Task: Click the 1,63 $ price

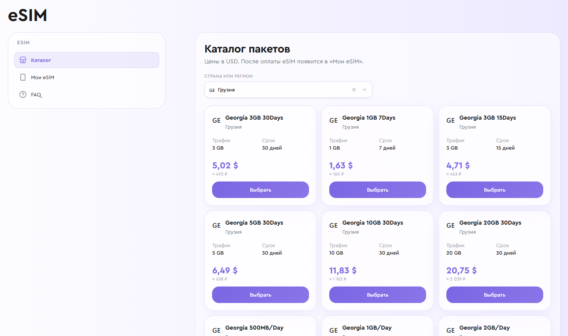Action: point(341,165)
